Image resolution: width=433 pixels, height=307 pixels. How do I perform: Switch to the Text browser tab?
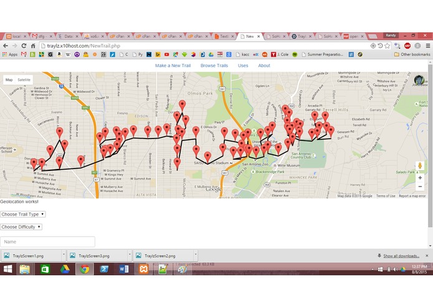tap(224, 36)
